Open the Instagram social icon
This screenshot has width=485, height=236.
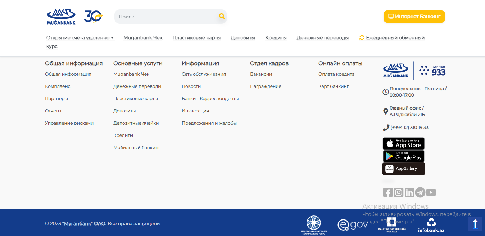[x=398, y=192]
